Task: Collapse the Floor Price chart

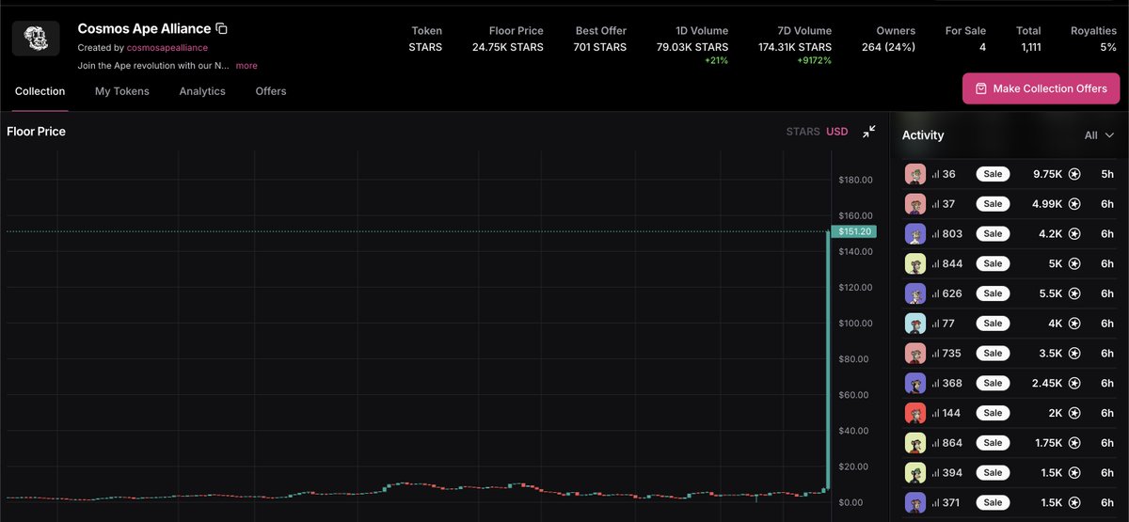Action: [x=869, y=131]
